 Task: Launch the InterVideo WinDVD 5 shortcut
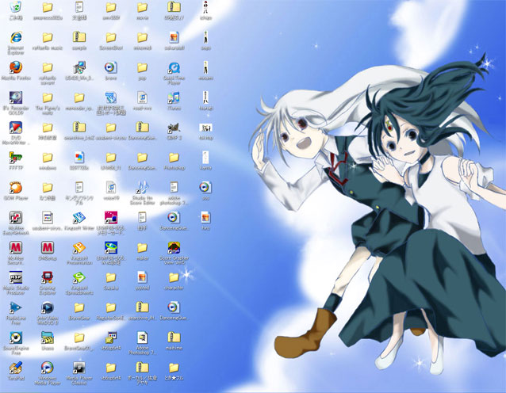[48, 307]
